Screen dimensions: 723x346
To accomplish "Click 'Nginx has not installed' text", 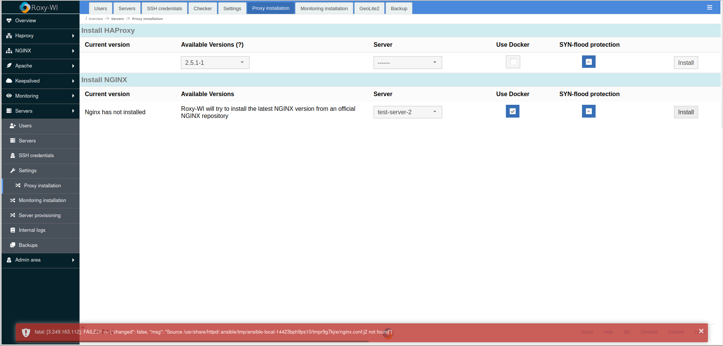I will tap(115, 112).
